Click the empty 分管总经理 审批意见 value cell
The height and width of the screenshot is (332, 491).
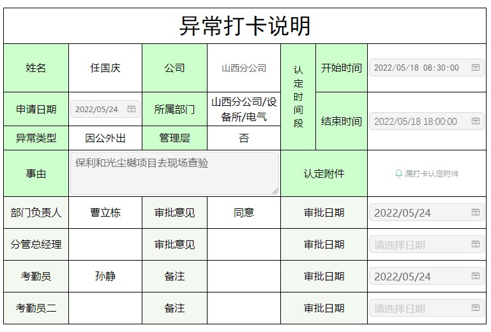244,245
